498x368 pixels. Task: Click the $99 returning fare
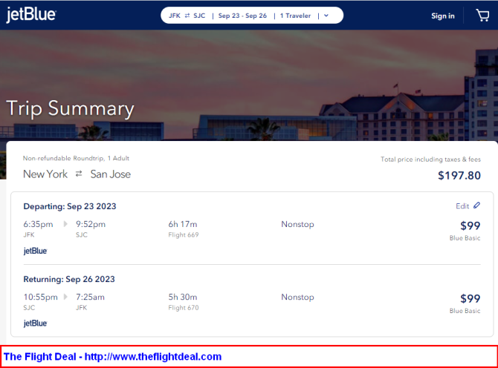coord(470,298)
